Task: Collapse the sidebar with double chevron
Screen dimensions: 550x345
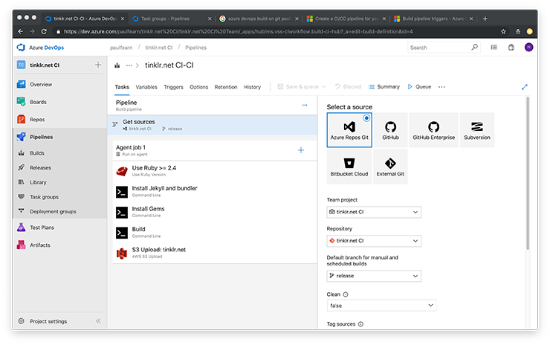Action: click(98, 320)
